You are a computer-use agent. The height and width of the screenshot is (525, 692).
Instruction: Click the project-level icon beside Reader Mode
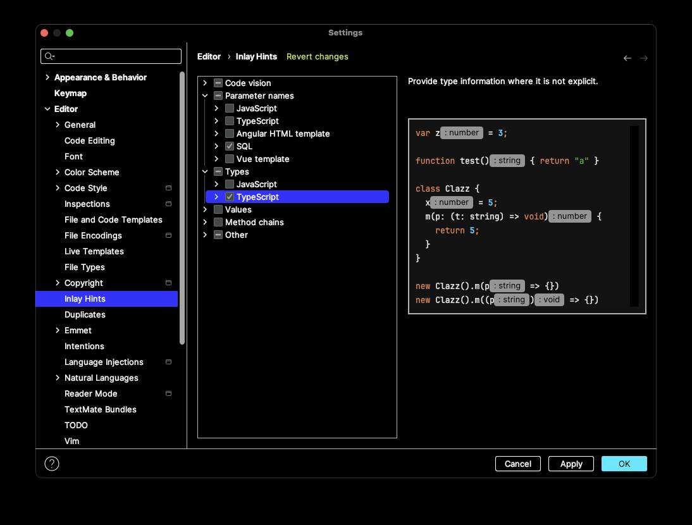pos(169,393)
